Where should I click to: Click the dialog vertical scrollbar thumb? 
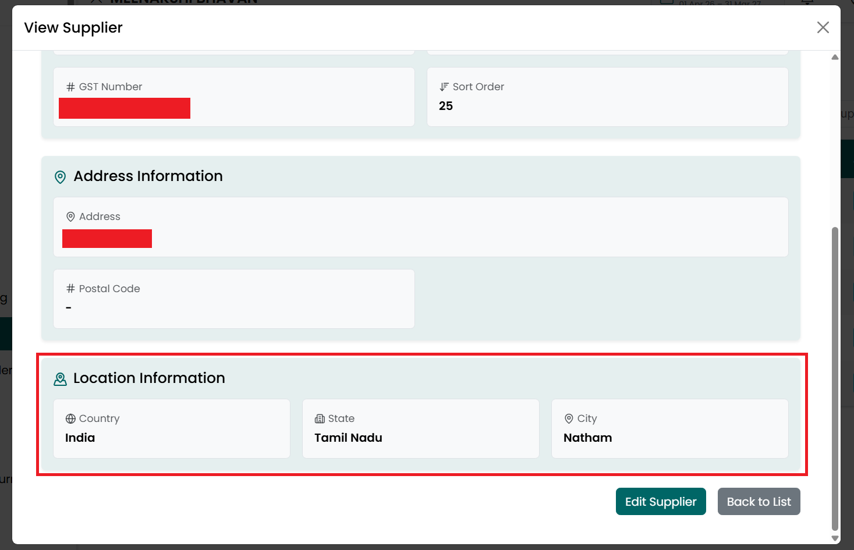tap(835, 379)
